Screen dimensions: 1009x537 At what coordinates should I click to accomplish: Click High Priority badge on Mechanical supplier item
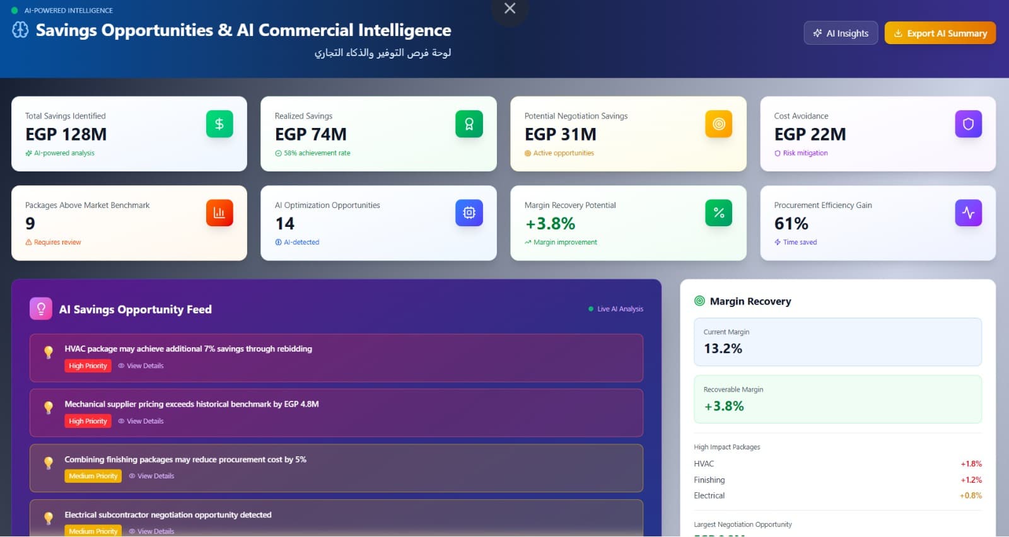88,421
